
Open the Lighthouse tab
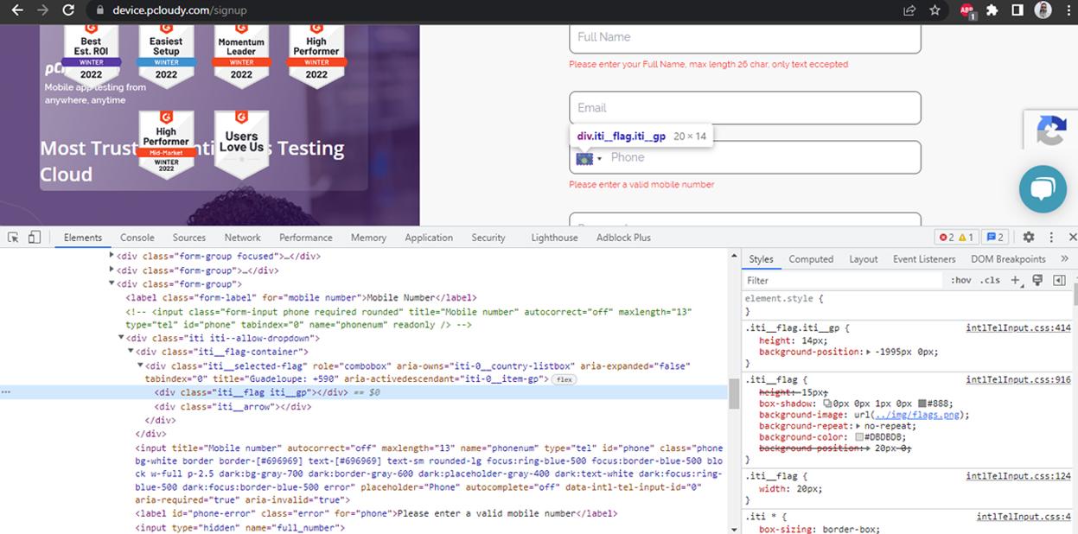pyautogui.click(x=554, y=237)
